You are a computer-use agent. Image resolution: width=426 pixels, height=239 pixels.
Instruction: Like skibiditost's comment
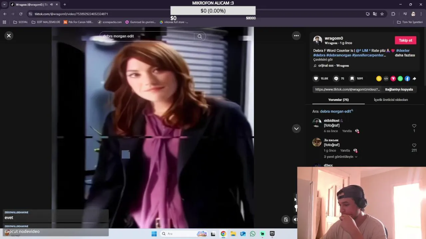(x=414, y=126)
